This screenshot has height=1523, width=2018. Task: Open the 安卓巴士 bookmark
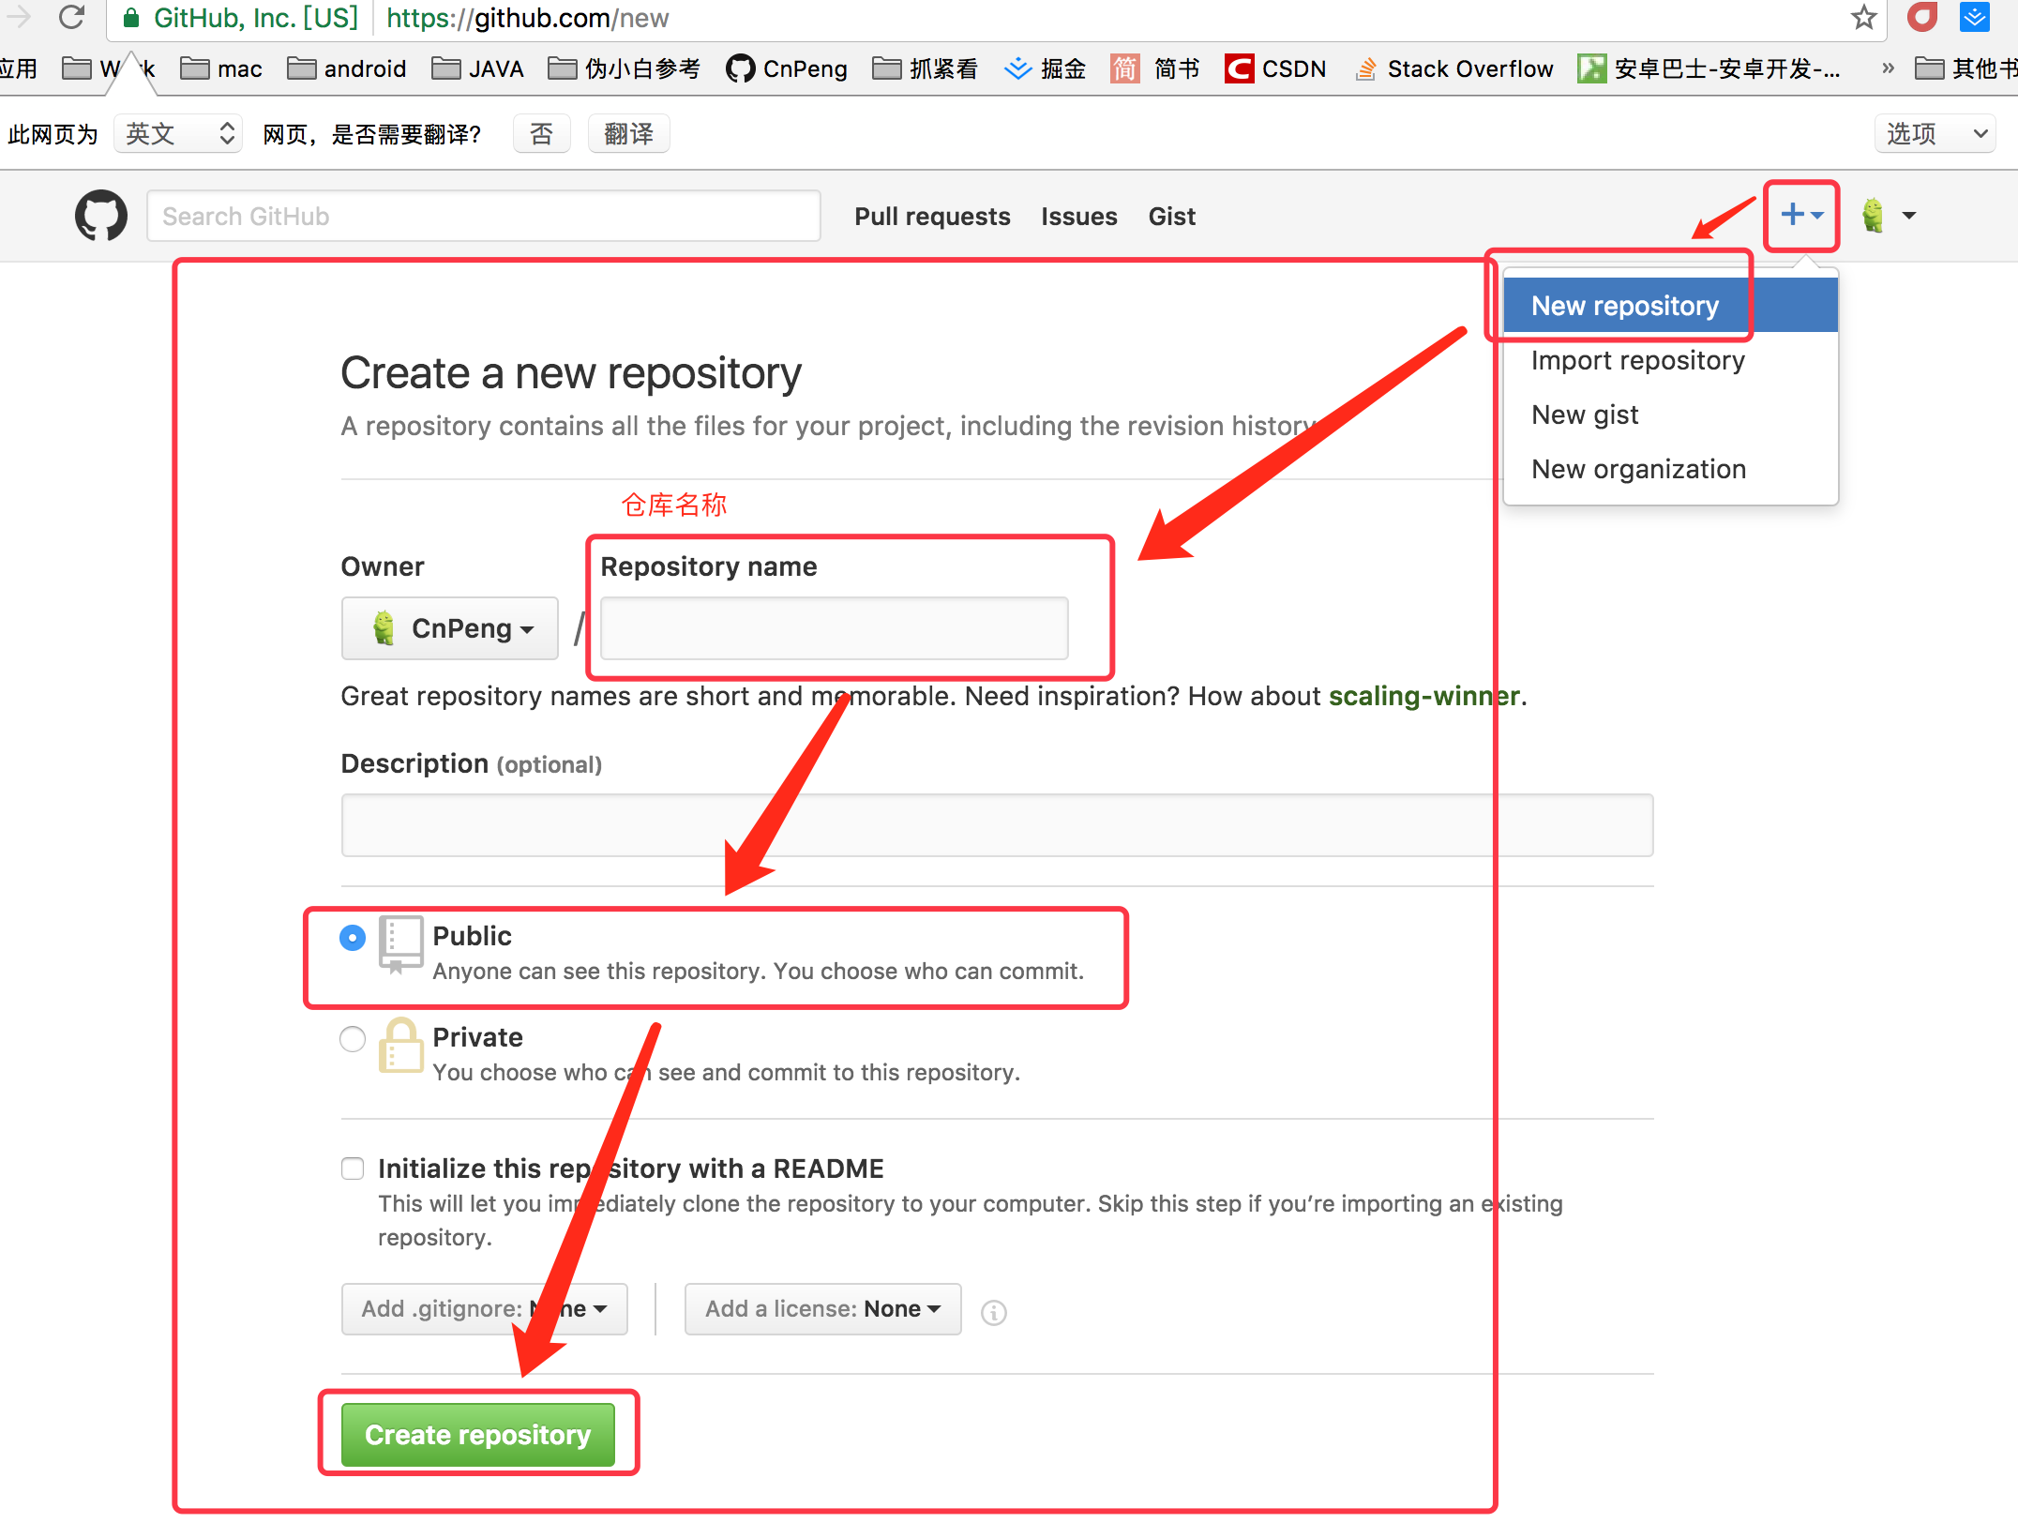(1709, 68)
